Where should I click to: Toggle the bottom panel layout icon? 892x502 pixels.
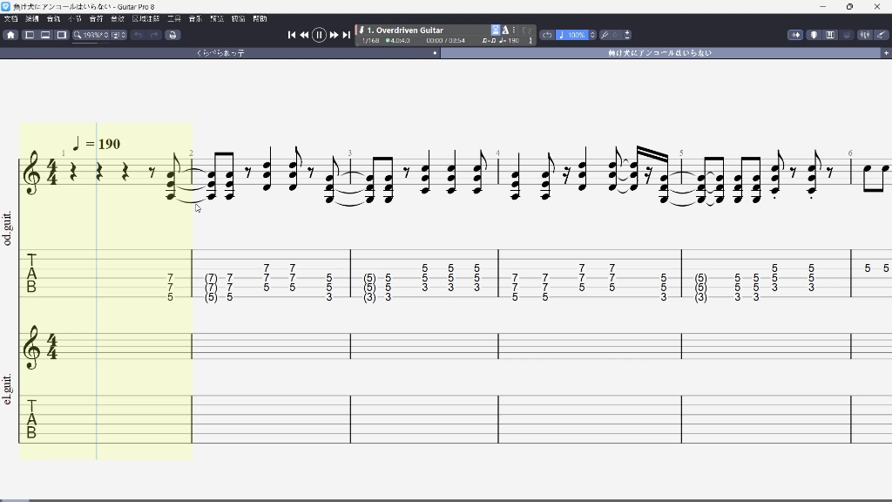pyautogui.click(x=45, y=35)
